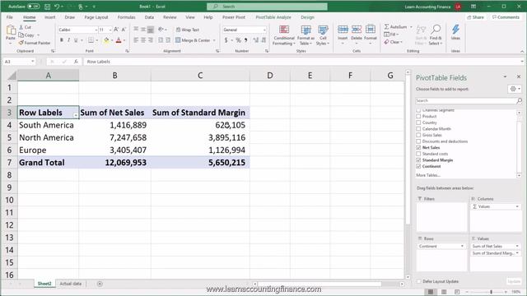This screenshot has width=527, height=296.
Task: Click More Tables link
Action: click(x=428, y=175)
